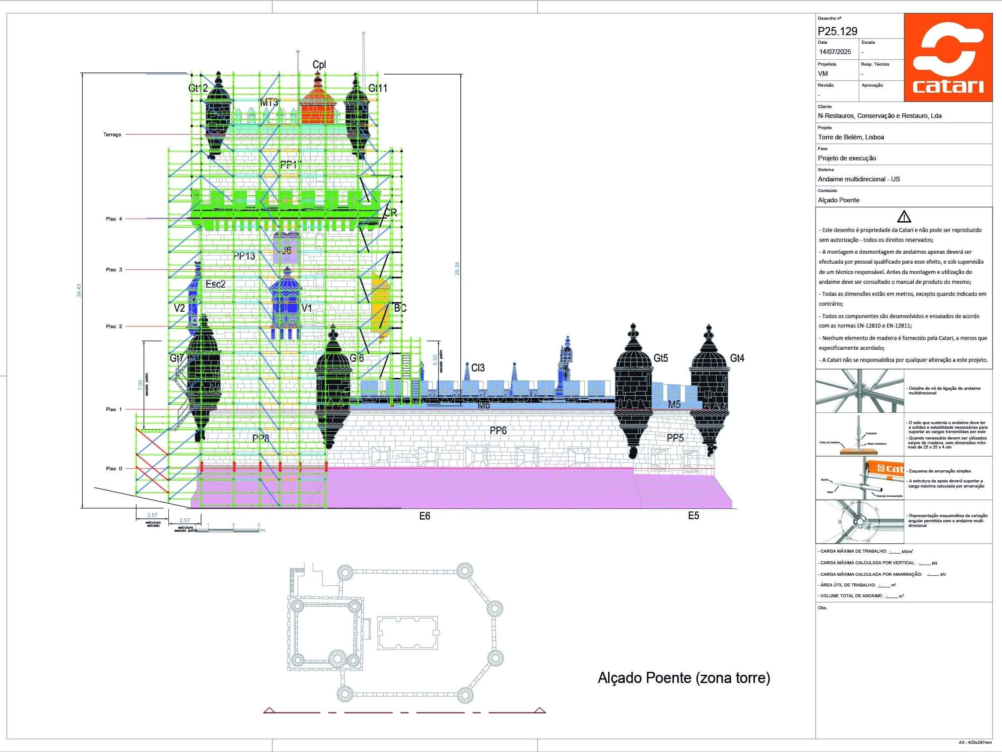
Task: Click the VOLUME TOTAL DE ANDAIME blank field
Action: click(x=891, y=596)
